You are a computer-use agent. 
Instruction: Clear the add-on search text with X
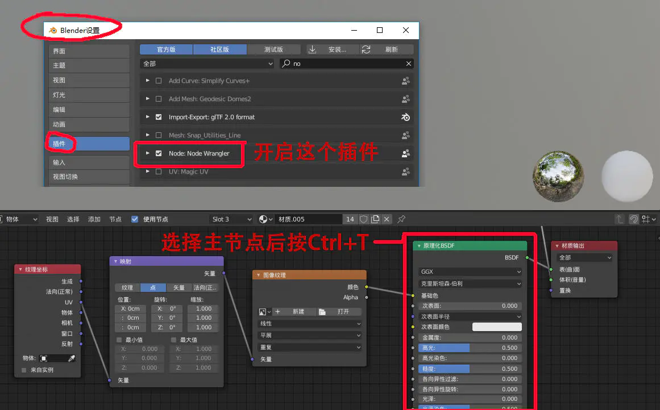click(x=408, y=64)
